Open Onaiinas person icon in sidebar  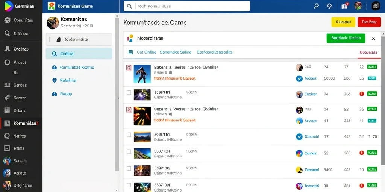click(x=7, y=49)
